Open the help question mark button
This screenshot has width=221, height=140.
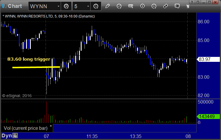[x=192, y=2]
